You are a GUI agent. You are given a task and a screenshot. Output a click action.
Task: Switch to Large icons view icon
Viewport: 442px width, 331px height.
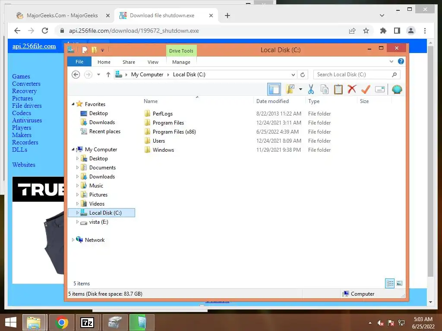(399, 283)
